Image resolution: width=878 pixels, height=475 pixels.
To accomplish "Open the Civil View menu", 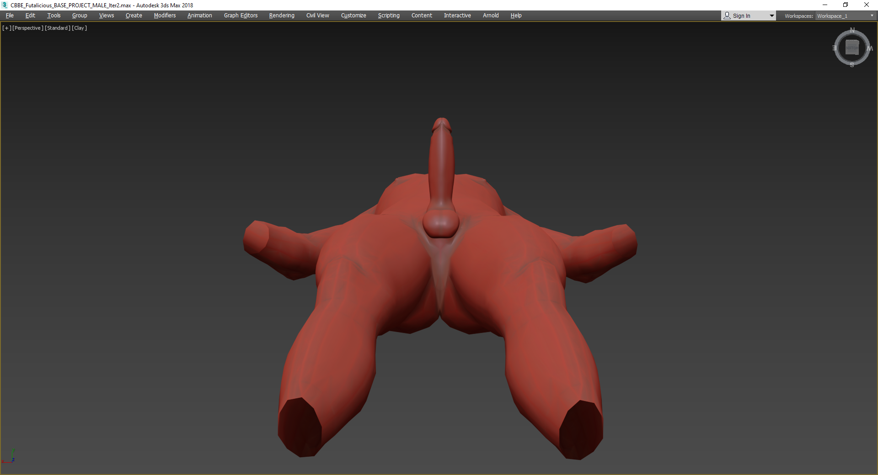I will [318, 16].
